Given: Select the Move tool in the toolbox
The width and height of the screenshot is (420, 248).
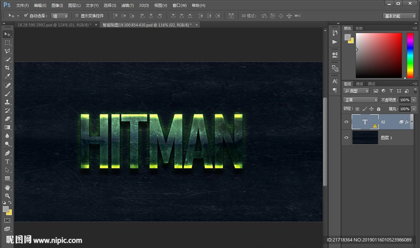Looking at the screenshot, I should point(7,34).
